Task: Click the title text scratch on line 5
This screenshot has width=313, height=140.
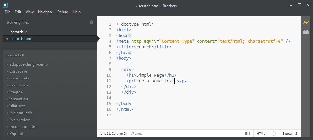Action: point(143,47)
